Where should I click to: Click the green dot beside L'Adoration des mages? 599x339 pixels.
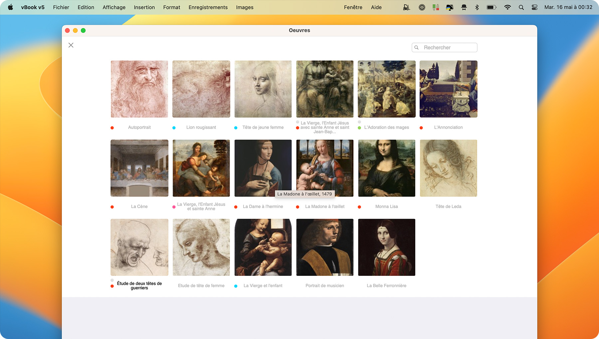tap(359, 128)
